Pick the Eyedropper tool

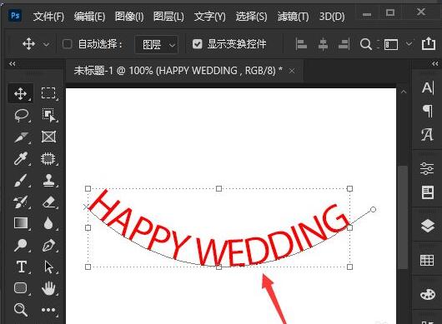[21, 158]
